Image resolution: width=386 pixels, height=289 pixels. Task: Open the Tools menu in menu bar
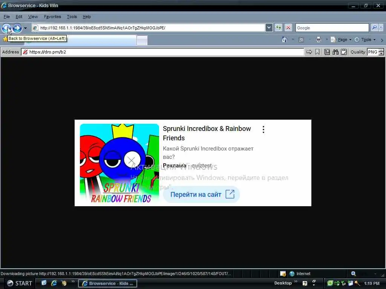pos(72,17)
